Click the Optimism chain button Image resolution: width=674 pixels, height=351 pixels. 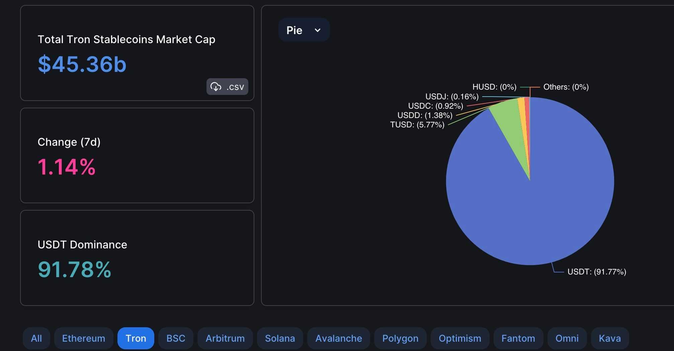click(x=459, y=338)
